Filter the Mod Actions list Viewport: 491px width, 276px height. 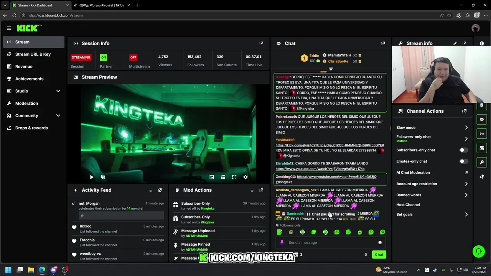tap(252, 190)
